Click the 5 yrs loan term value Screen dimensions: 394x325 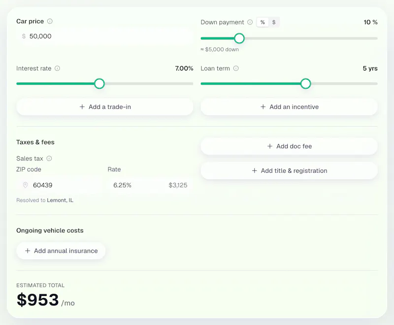click(x=370, y=68)
